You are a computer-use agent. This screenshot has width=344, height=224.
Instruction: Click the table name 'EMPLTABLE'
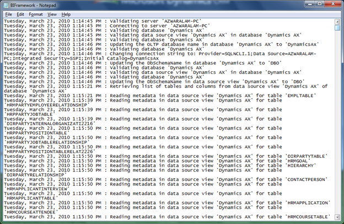300,96
